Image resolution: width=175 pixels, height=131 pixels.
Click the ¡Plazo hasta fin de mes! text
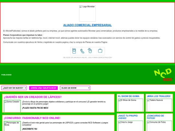35,108
